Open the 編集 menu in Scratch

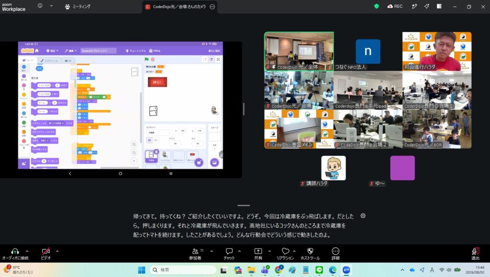tap(71, 51)
